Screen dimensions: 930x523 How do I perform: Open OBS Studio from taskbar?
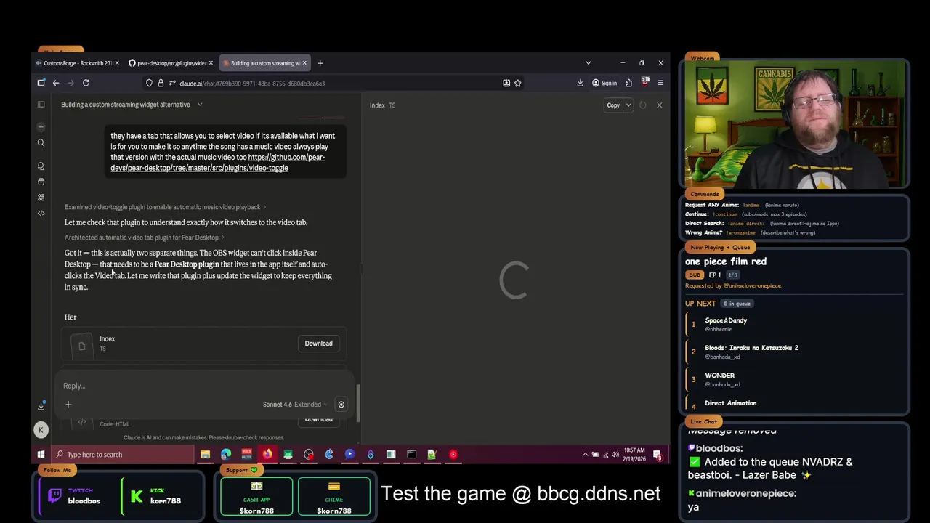[309, 455]
